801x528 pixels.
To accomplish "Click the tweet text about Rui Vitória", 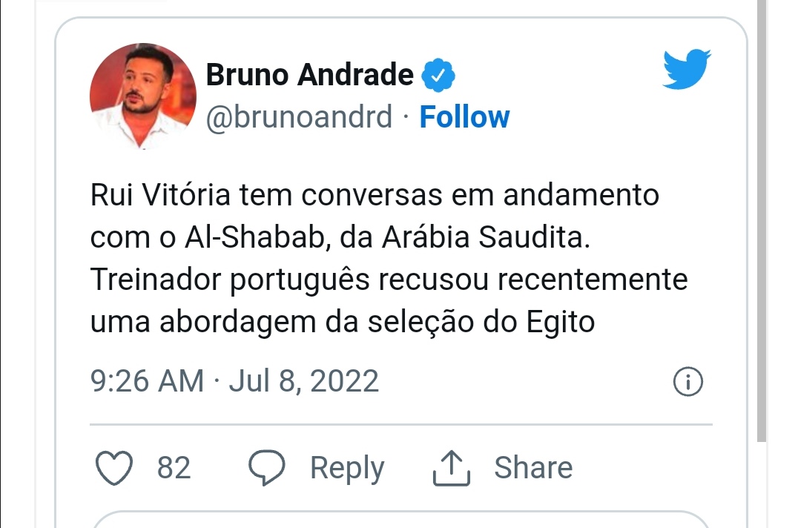I will point(389,258).
